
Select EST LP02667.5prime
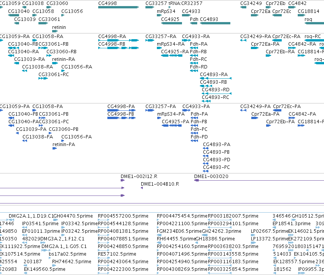[x=270, y=231]
